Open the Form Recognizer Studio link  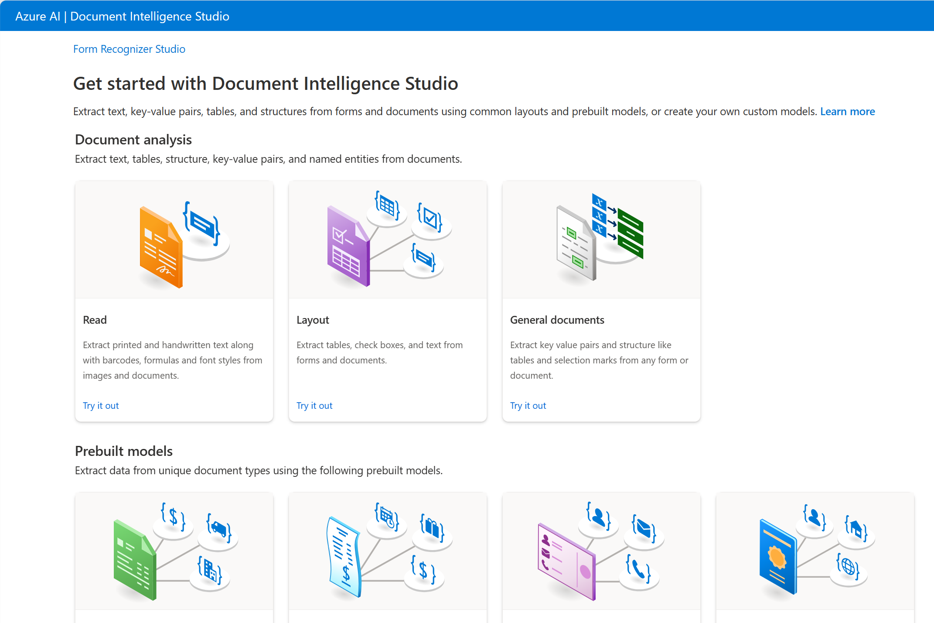pos(129,49)
